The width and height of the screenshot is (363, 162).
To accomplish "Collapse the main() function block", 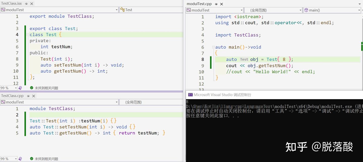I will click(x=213, y=47).
